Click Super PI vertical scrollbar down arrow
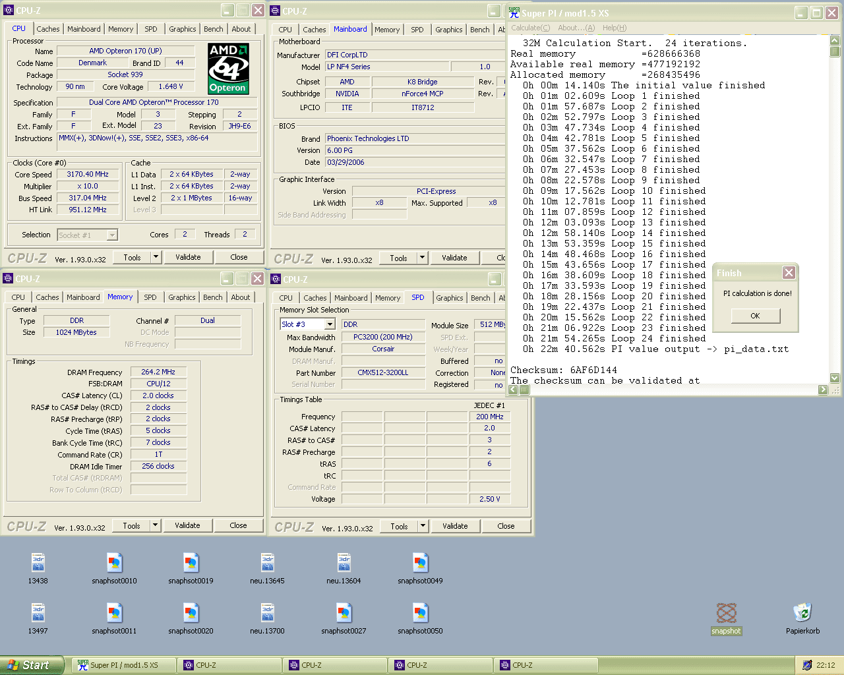Image resolution: width=844 pixels, height=675 pixels. pos(835,378)
